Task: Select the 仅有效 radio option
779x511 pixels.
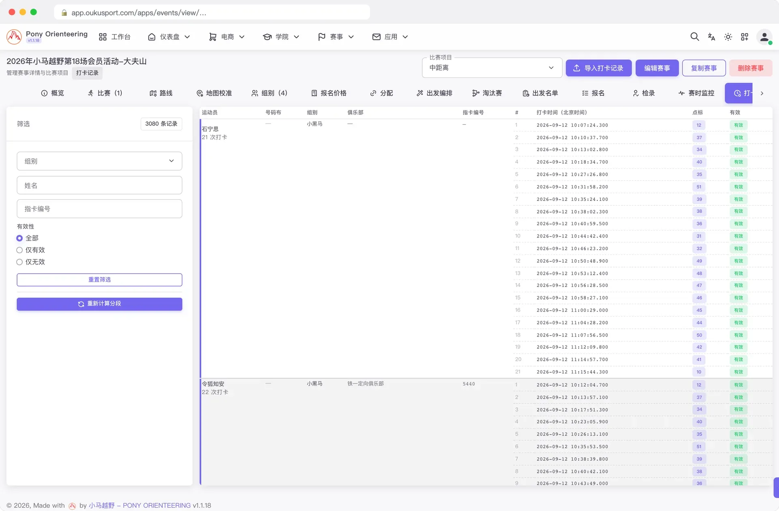Action: [x=19, y=250]
